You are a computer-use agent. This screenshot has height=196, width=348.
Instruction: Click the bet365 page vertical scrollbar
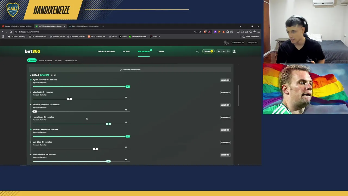pyautogui.click(x=238, y=95)
